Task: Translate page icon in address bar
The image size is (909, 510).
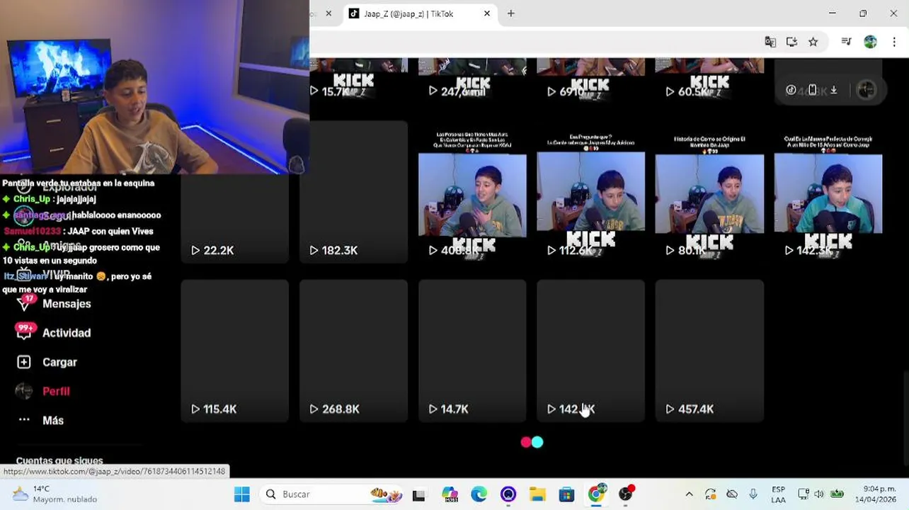Action: (x=770, y=42)
